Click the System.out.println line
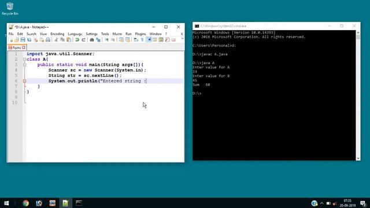Screen dimensions: 370x208 click(x=98, y=81)
